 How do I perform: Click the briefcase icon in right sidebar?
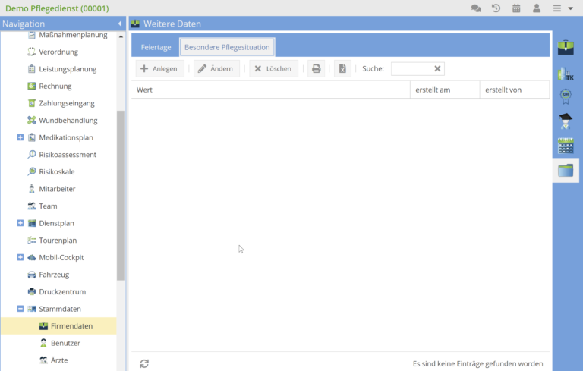click(566, 48)
